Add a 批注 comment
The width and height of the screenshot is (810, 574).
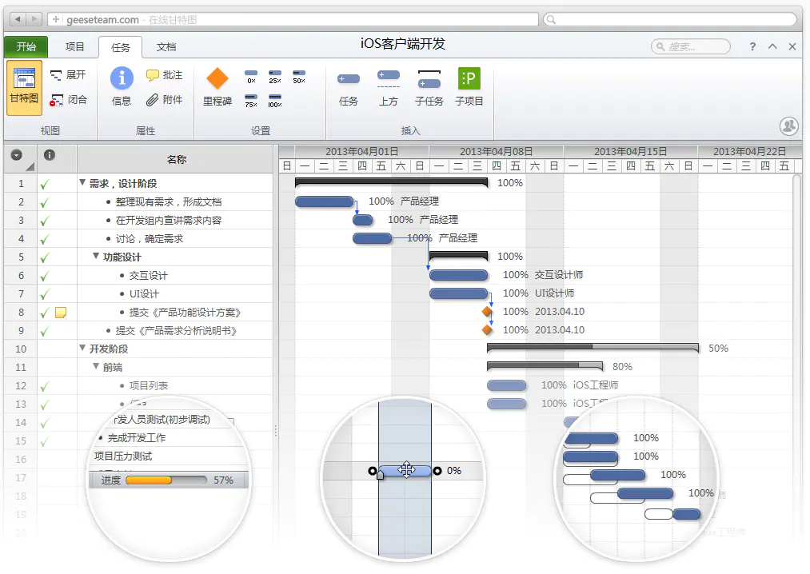pyautogui.click(x=164, y=75)
